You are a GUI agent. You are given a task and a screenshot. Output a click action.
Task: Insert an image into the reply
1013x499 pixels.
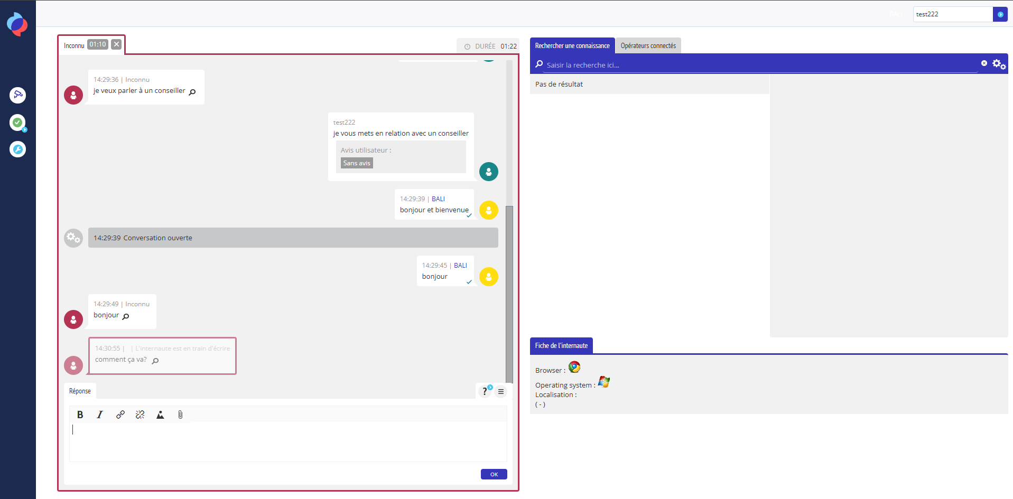(x=160, y=415)
